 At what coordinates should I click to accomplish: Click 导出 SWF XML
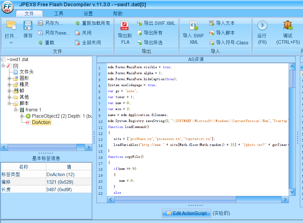(x=156, y=23)
